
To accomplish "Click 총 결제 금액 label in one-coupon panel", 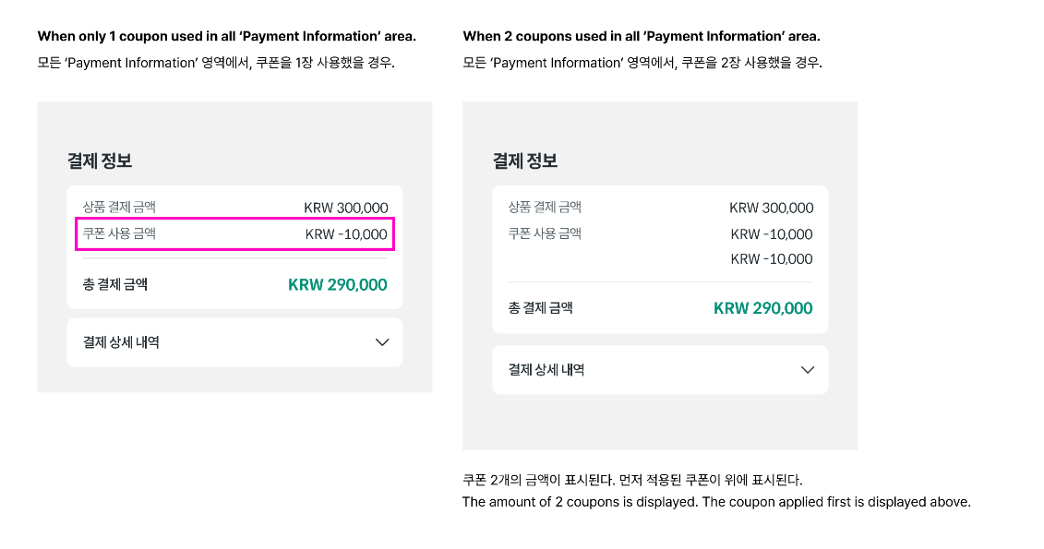I will click(115, 285).
